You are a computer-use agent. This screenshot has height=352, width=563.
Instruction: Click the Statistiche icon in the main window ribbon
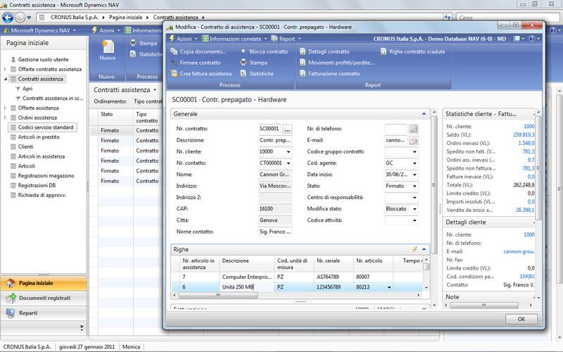click(x=133, y=54)
